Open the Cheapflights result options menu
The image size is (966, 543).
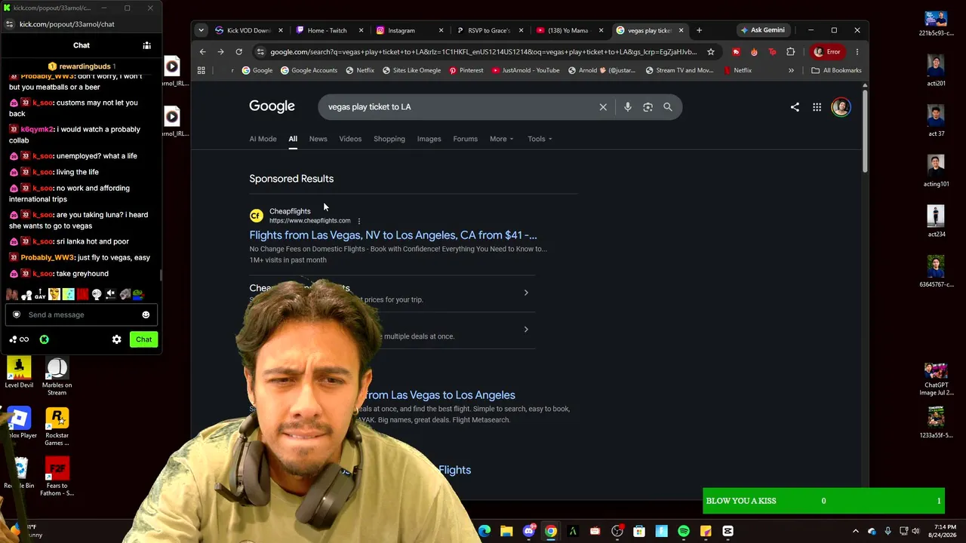[x=359, y=221]
